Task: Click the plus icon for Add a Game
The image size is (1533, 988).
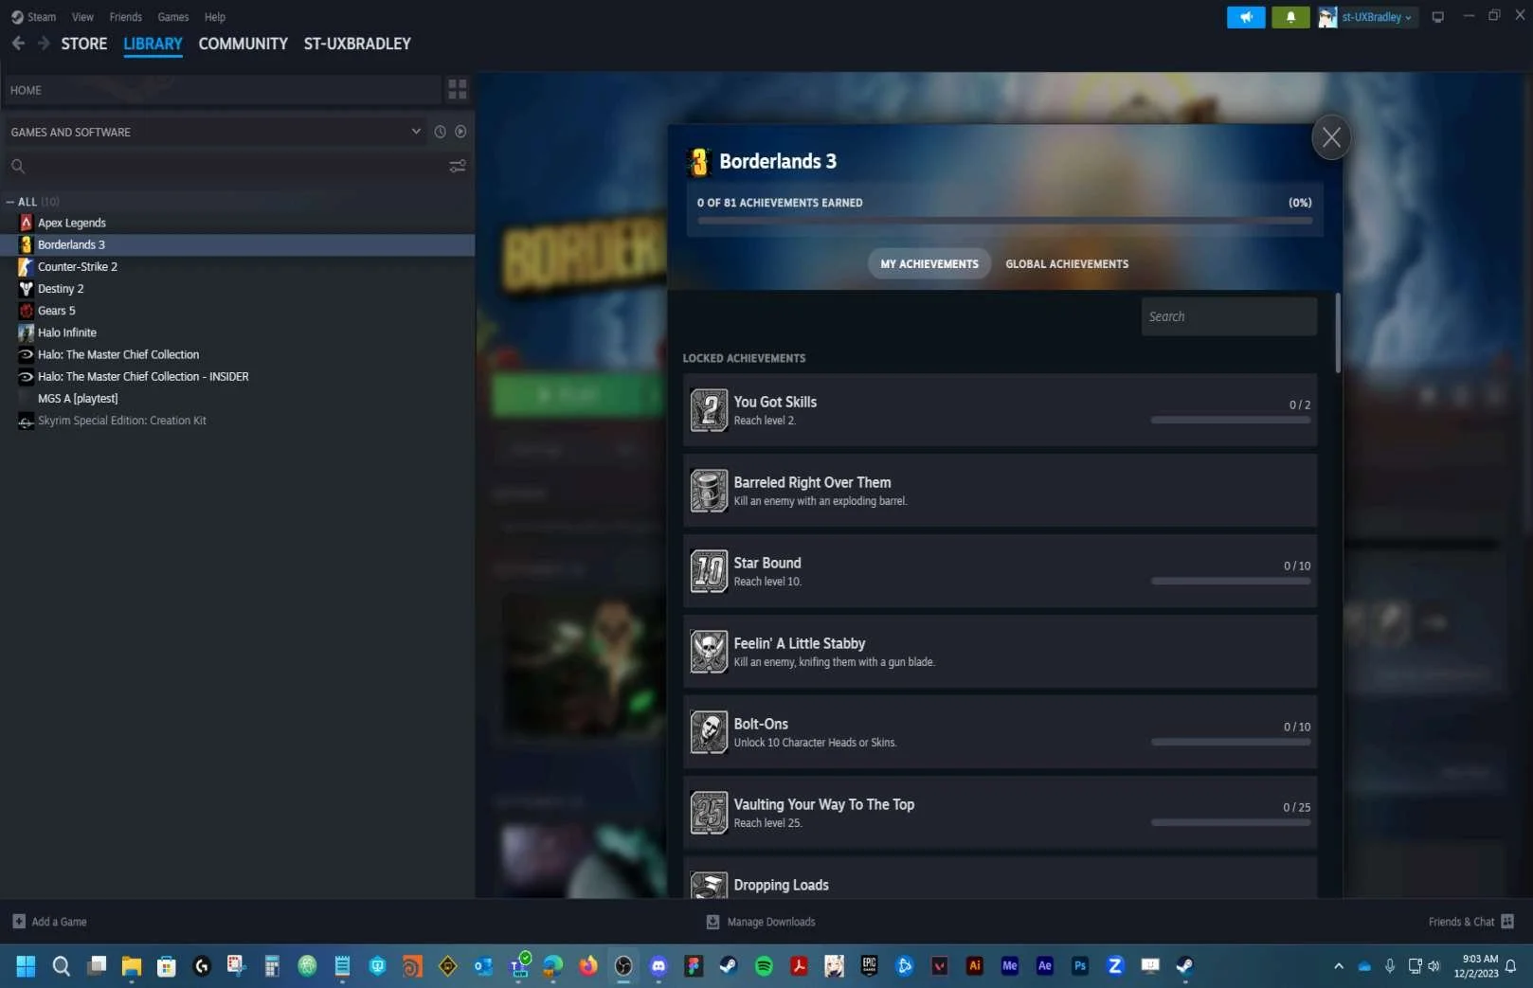Action: coord(19,922)
